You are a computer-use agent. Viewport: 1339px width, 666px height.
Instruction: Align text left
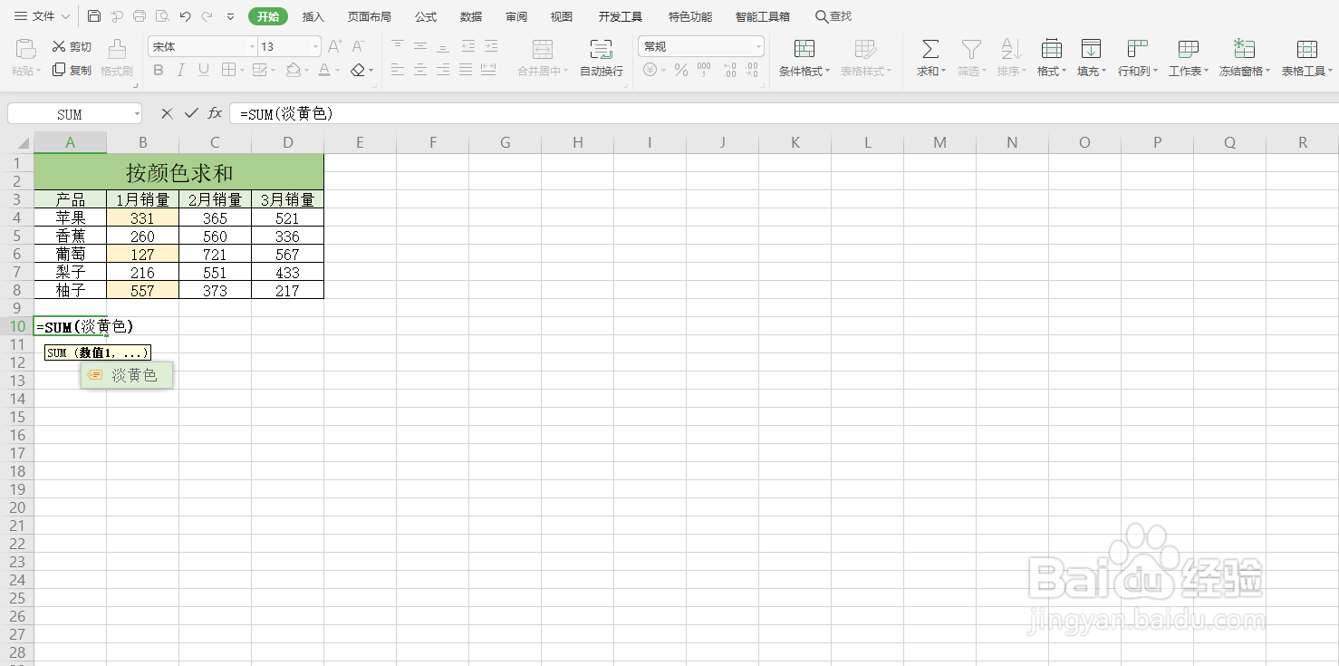pyautogui.click(x=398, y=70)
